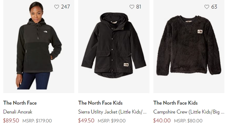This screenshot has height=126, width=227.
Task: Click the $89.50 sale price
Action: click(11, 121)
